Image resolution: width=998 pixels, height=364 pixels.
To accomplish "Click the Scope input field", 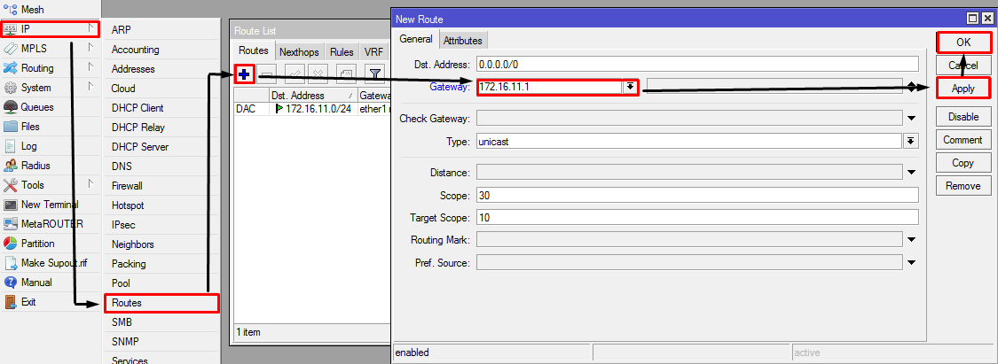I will 697,195.
